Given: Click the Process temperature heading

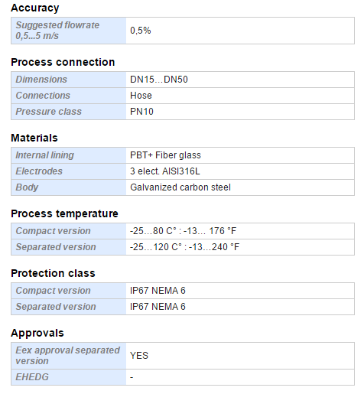Looking at the screenshot, I should tap(64, 213).
